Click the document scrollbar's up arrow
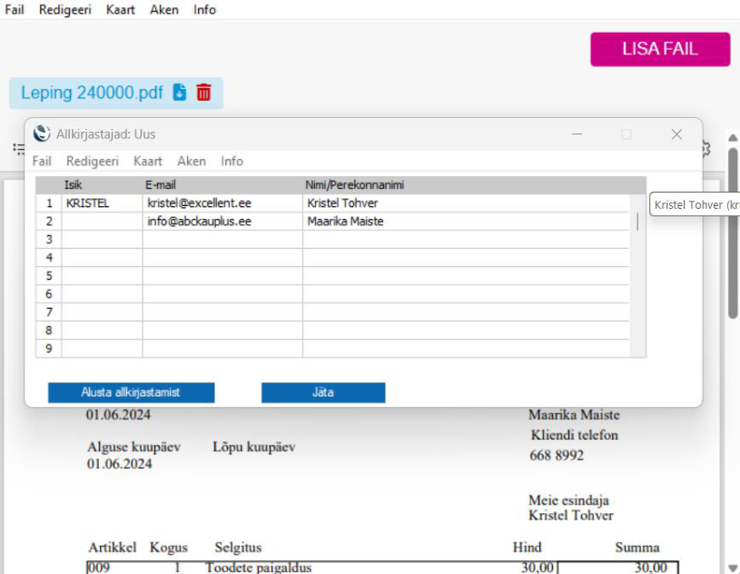This screenshot has height=574, width=740. point(733,138)
